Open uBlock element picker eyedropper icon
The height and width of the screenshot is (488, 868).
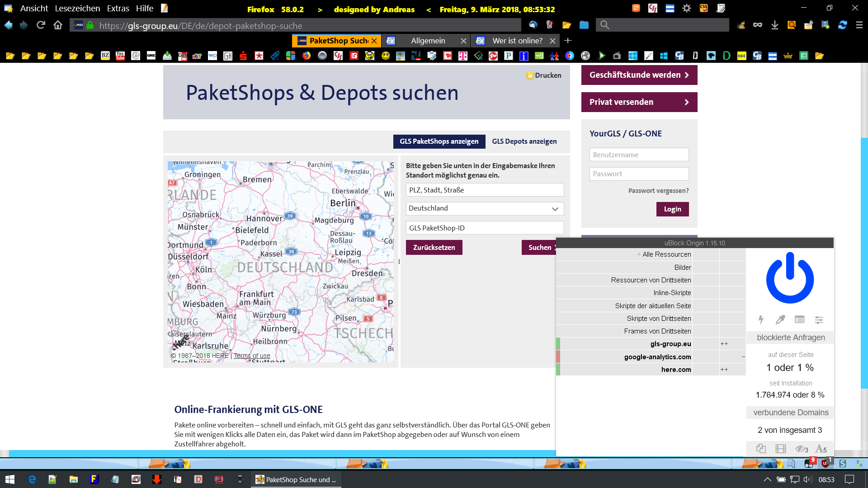(x=780, y=319)
